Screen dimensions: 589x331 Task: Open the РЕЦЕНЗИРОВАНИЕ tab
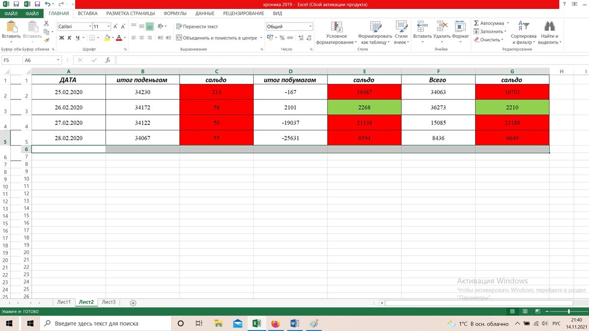click(243, 13)
